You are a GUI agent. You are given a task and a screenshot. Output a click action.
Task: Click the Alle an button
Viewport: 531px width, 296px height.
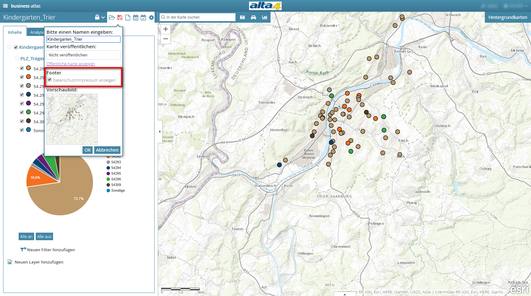26,236
